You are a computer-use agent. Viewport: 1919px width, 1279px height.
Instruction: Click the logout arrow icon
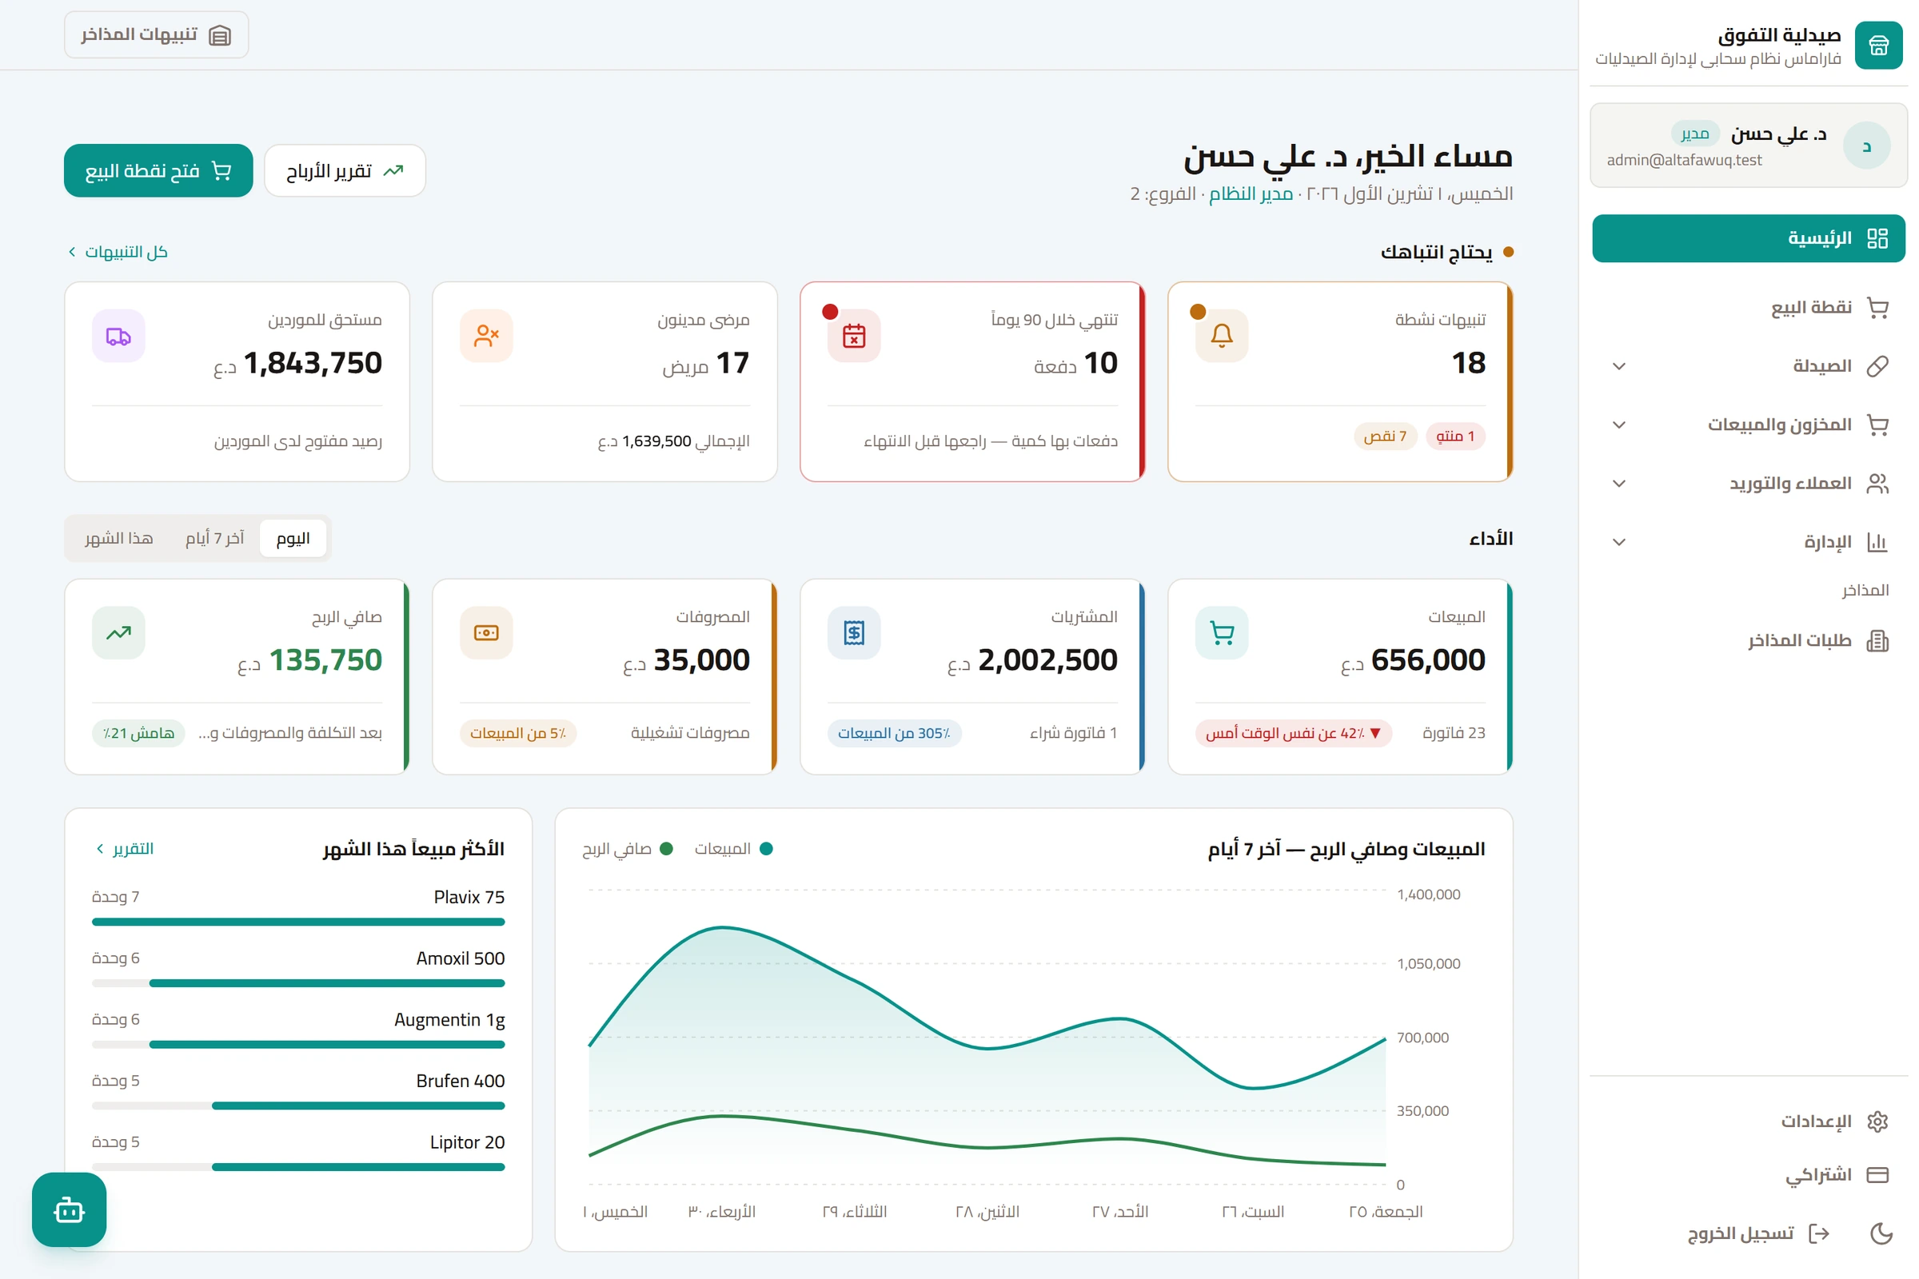tap(1818, 1233)
